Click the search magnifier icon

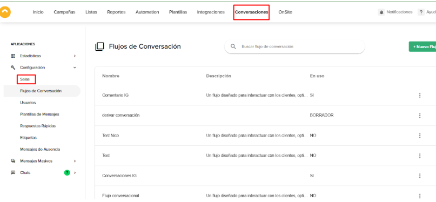click(233, 46)
